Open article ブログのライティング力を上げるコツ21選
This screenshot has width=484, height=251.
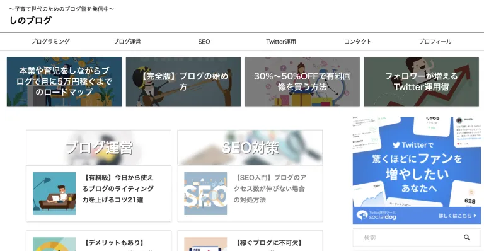click(118, 189)
